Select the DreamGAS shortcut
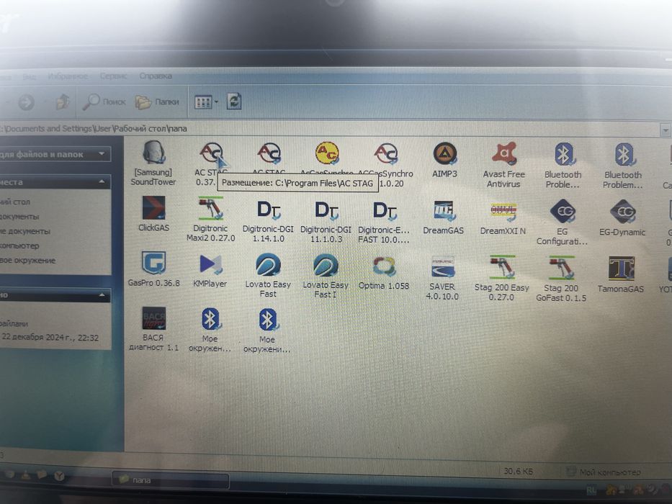This screenshot has height=504, width=672. click(x=443, y=217)
